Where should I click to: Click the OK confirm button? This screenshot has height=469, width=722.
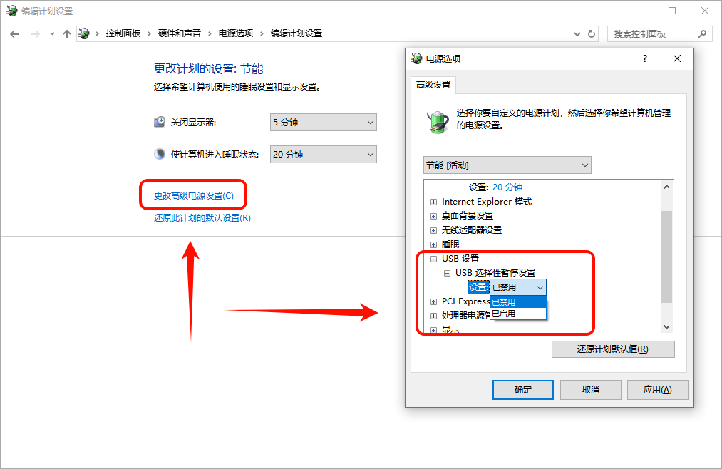(x=522, y=390)
